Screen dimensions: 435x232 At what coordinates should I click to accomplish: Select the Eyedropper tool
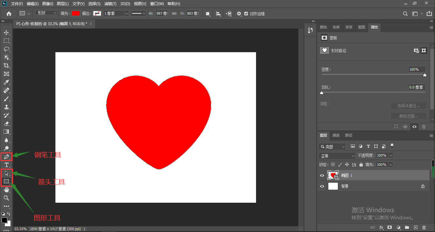[x=6, y=82]
